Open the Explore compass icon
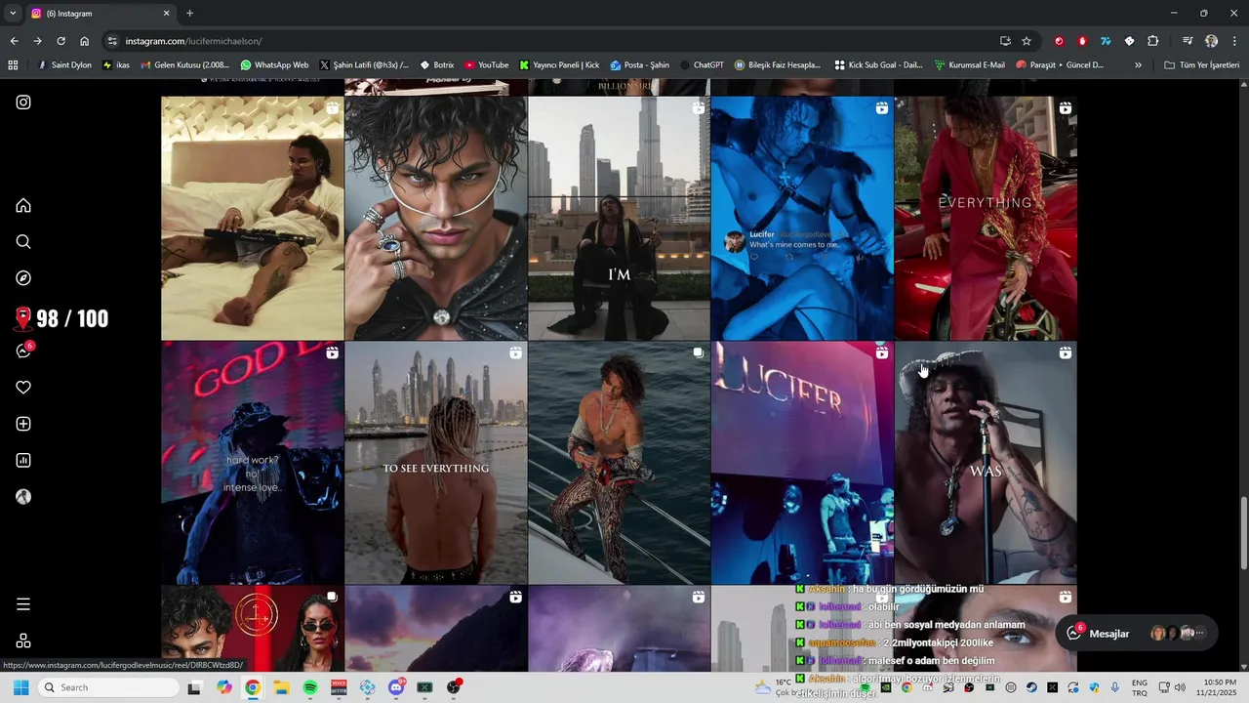Viewport: 1249px width, 703px height. coord(23,278)
